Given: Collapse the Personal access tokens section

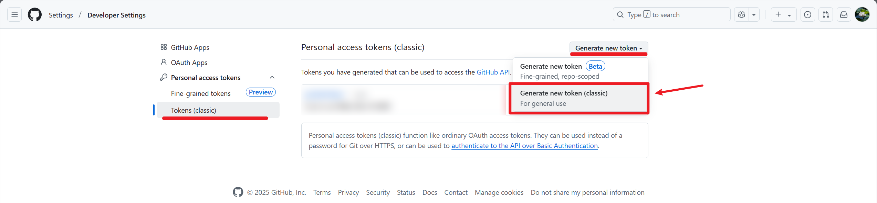Looking at the screenshot, I should coord(272,78).
